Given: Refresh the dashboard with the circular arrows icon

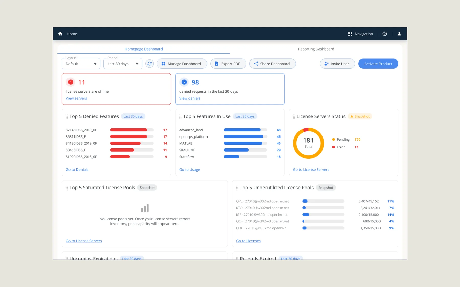Looking at the screenshot, I should [x=149, y=64].
